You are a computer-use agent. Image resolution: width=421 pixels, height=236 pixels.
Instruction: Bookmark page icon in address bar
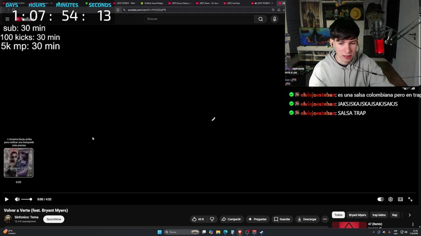(118, 10)
